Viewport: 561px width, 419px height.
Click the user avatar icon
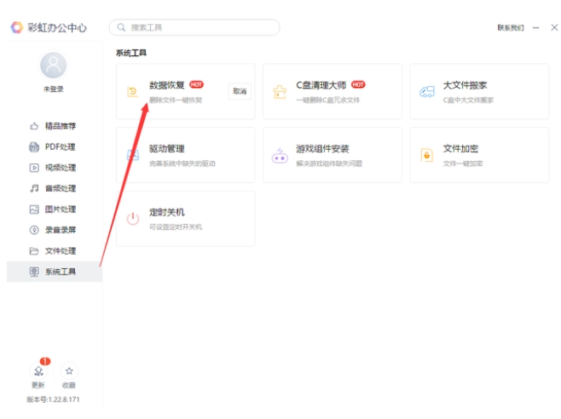[54, 66]
